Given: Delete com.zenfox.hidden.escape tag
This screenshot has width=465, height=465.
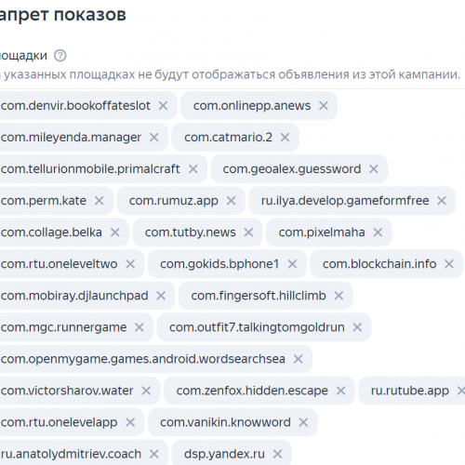Looking at the screenshot, I should (340, 391).
